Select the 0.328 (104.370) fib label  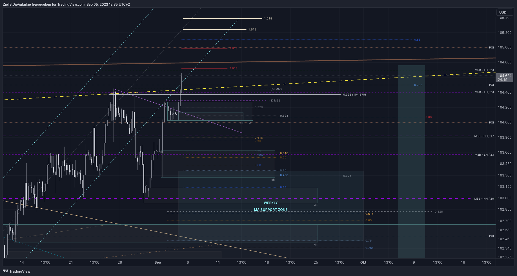coord(354,95)
